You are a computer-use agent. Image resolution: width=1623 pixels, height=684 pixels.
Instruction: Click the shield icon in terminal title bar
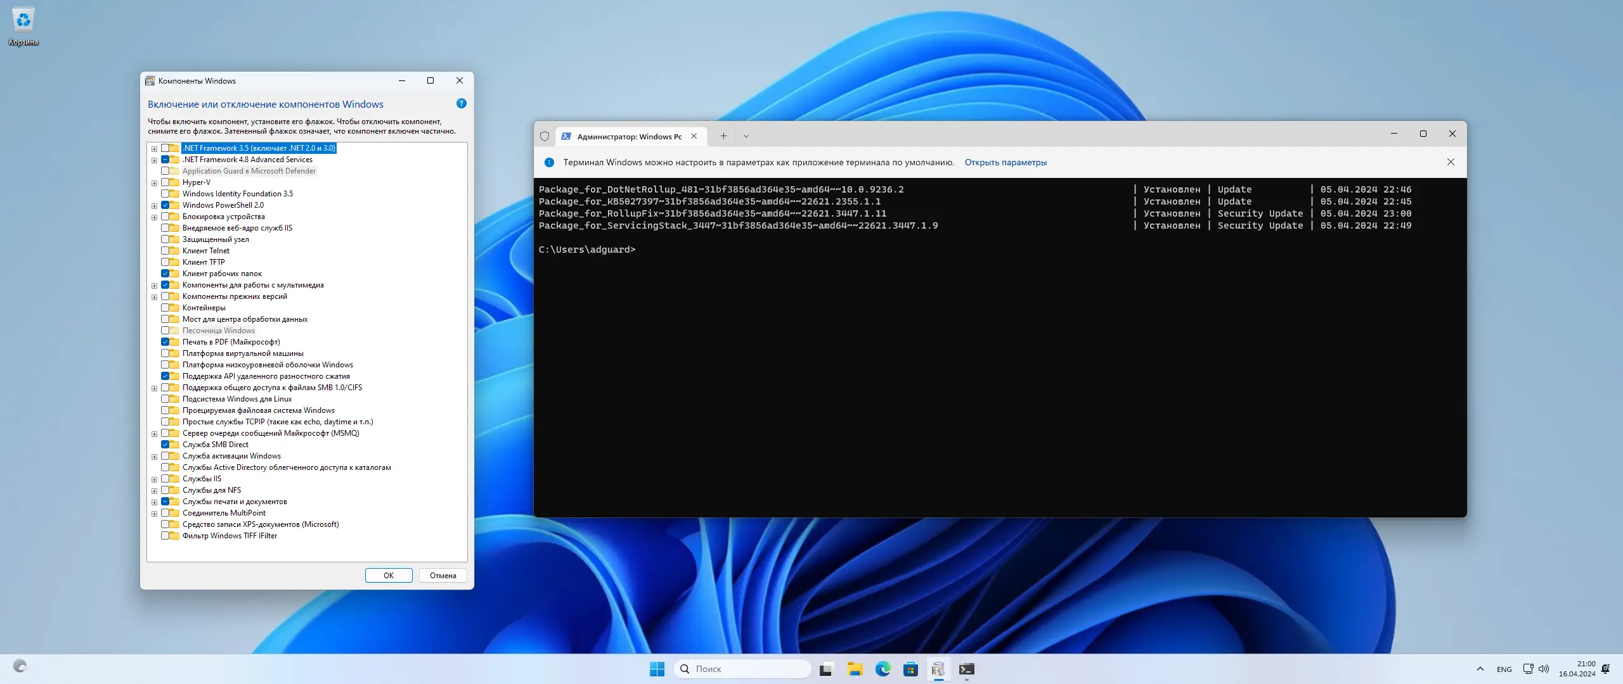(x=545, y=136)
